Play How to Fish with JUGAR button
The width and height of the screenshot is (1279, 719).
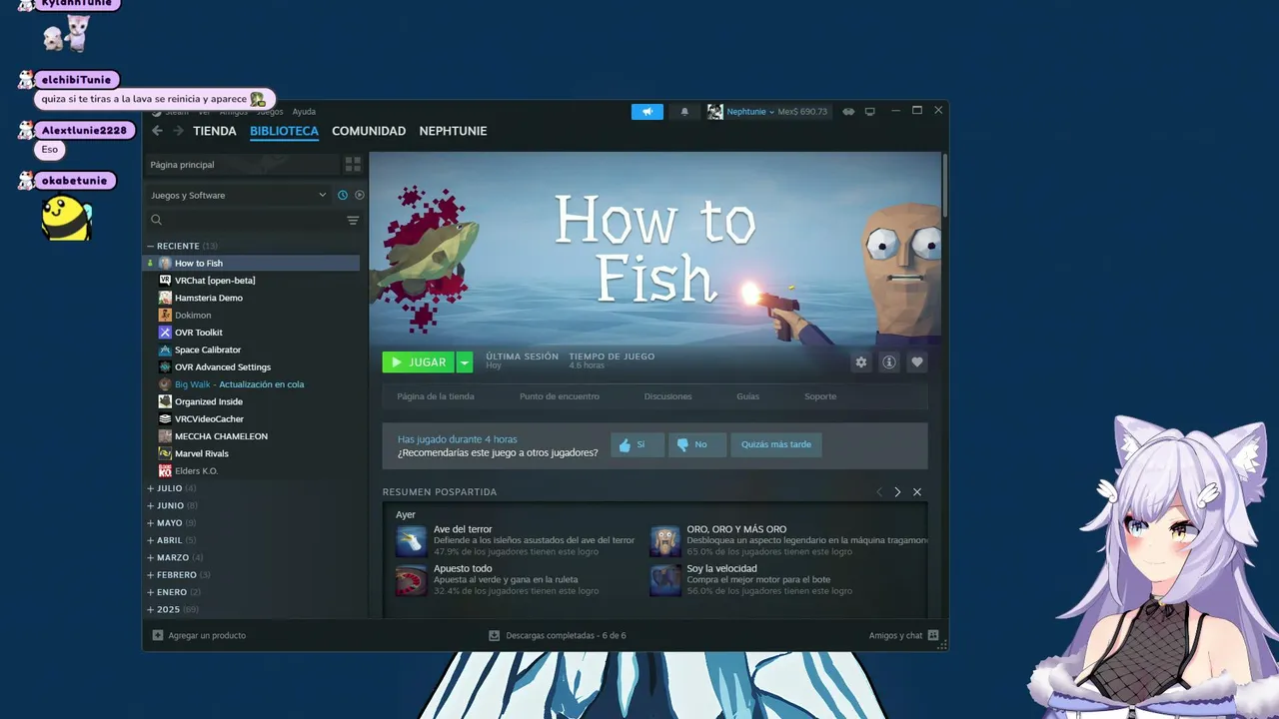[419, 362]
